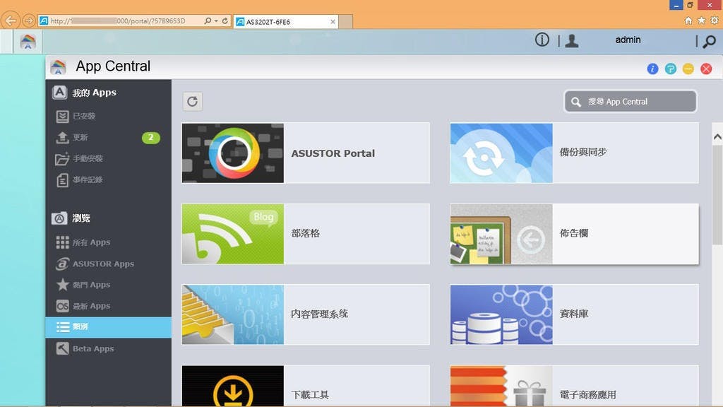The image size is (723, 407).
Task: Click the 佈告欄 category thumbnail
Action: (x=501, y=234)
